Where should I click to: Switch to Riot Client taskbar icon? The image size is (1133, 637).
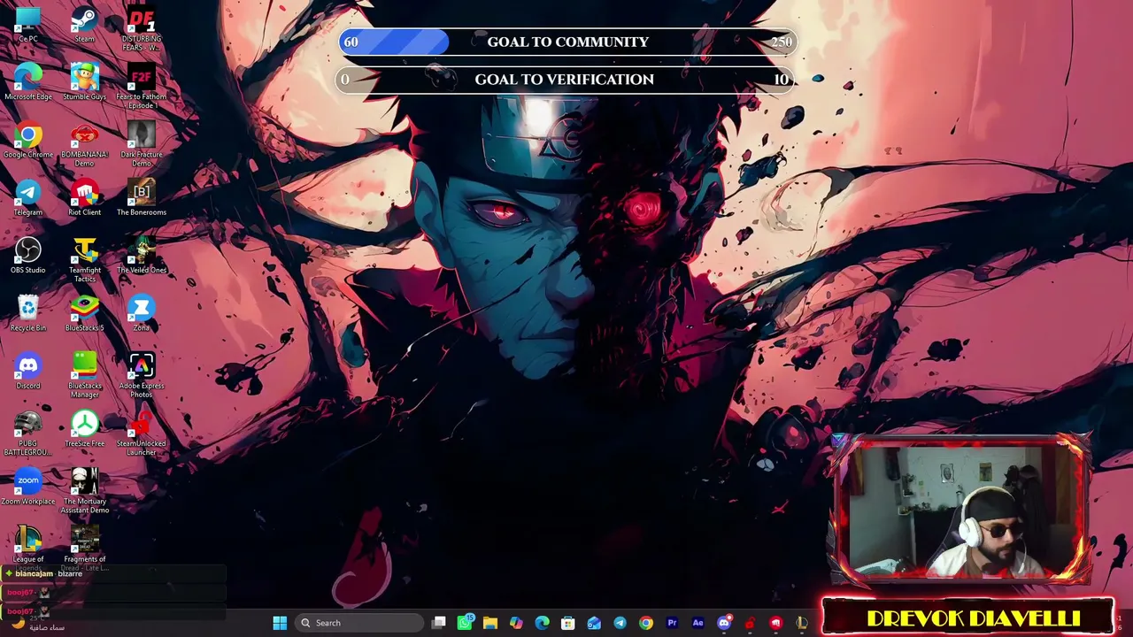click(x=775, y=623)
